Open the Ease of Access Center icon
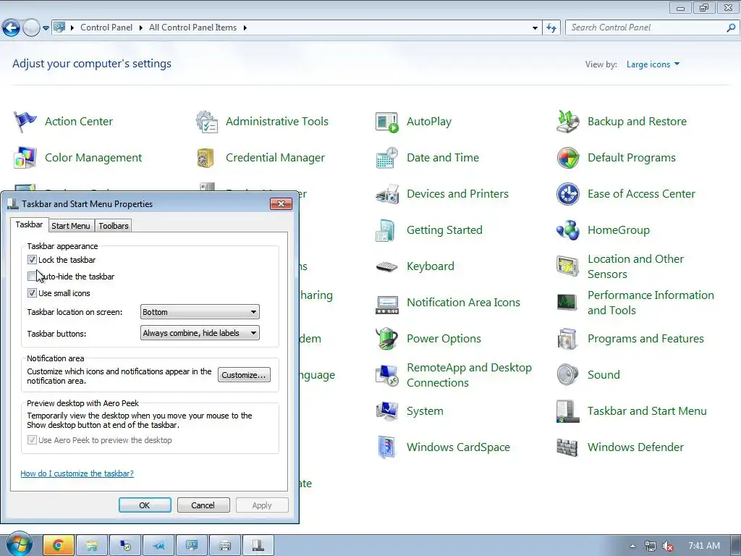This screenshot has width=741, height=556. [567, 194]
